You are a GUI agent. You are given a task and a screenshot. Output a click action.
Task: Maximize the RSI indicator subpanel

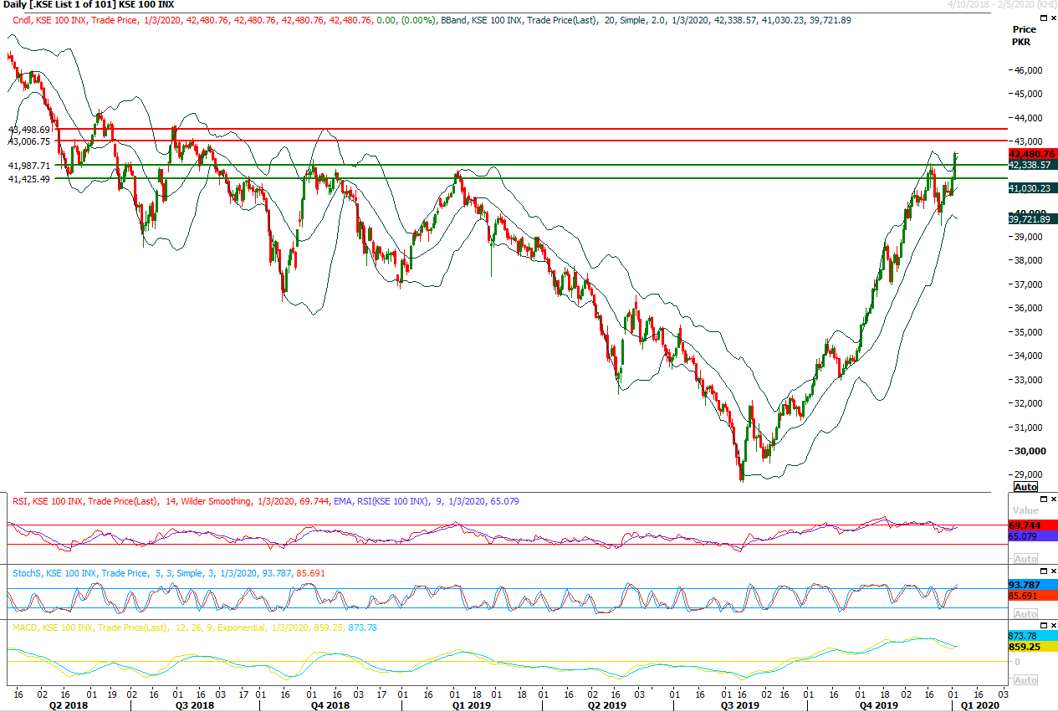(1043, 499)
